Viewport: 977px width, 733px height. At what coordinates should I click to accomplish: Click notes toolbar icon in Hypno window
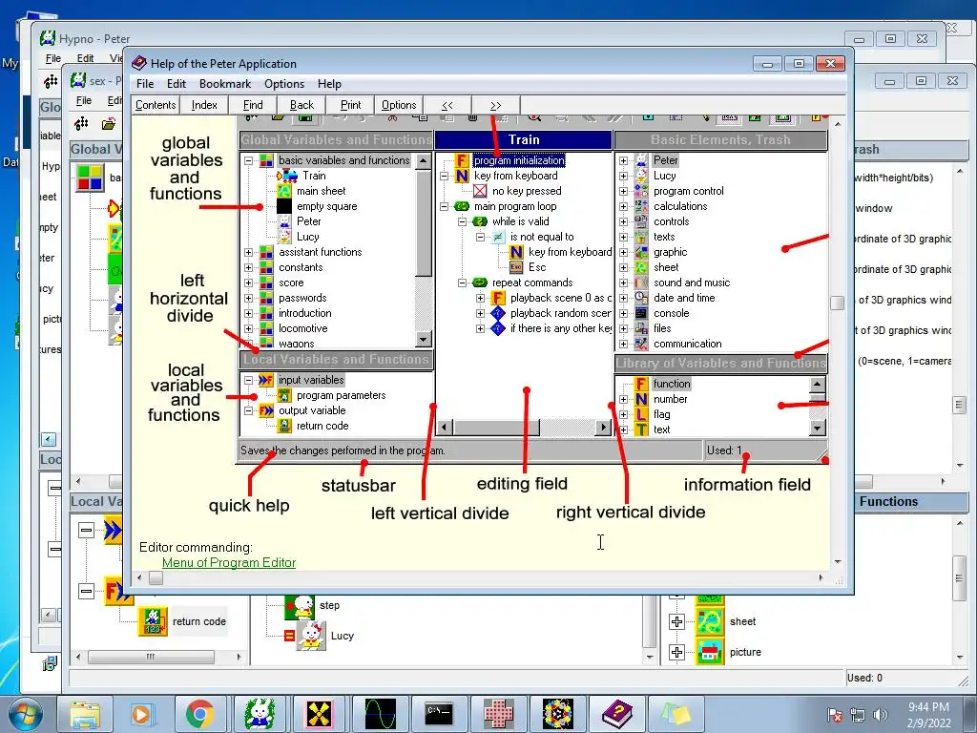[x=51, y=81]
